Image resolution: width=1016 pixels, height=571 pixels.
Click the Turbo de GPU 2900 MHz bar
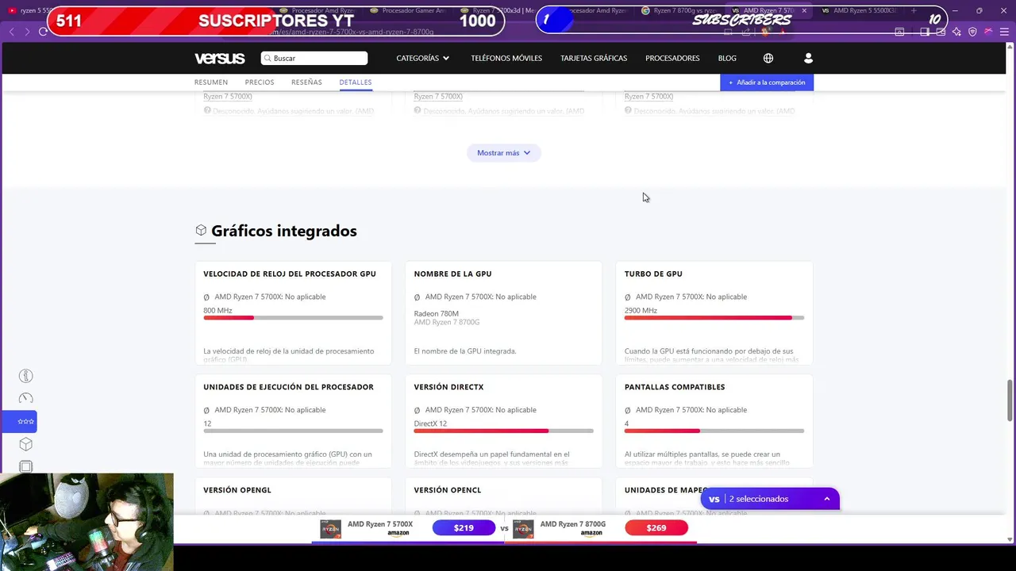click(x=714, y=318)
